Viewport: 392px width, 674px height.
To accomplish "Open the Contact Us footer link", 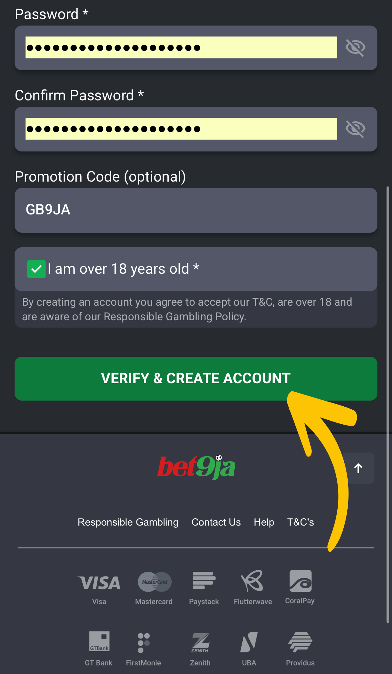I will pos(216,522).
